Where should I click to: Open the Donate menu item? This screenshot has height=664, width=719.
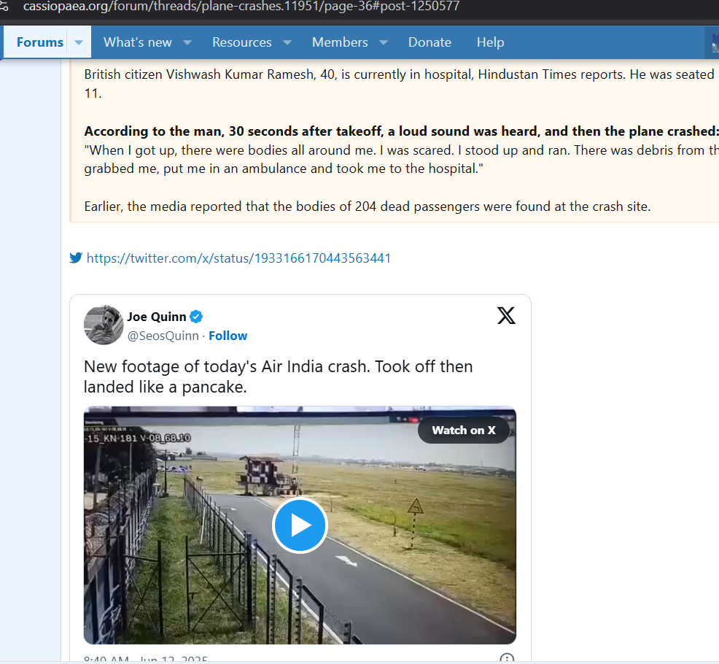(430, 42)
